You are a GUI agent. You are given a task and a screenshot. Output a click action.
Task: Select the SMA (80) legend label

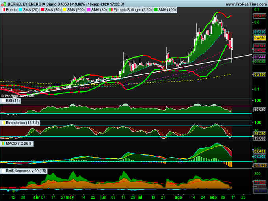click(99, 10)
